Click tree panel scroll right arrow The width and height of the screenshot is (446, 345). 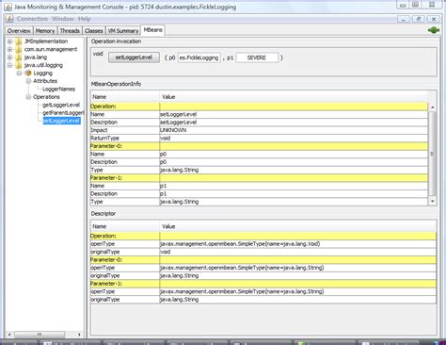pyautogui.click(x=79, y=335)
